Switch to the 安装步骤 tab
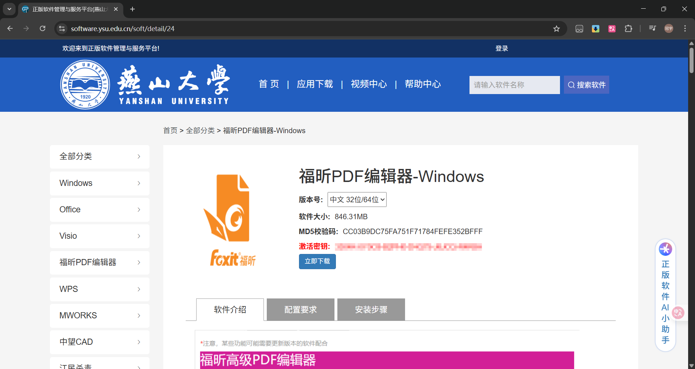695x369 pixels. tap(371, 310)
